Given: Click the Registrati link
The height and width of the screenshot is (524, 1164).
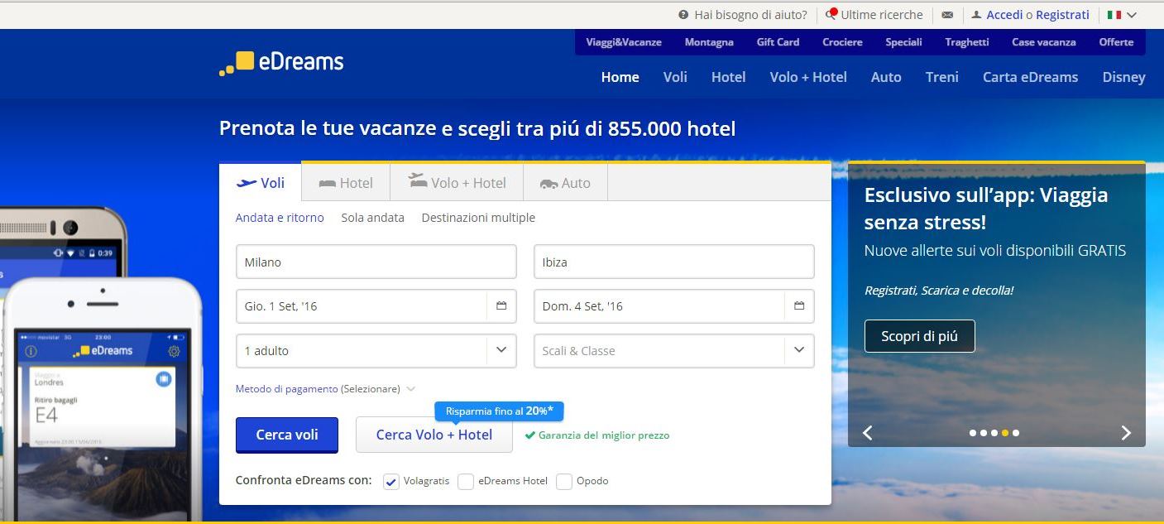Looking at the screenshot, I should click(x=1062, y=15).
